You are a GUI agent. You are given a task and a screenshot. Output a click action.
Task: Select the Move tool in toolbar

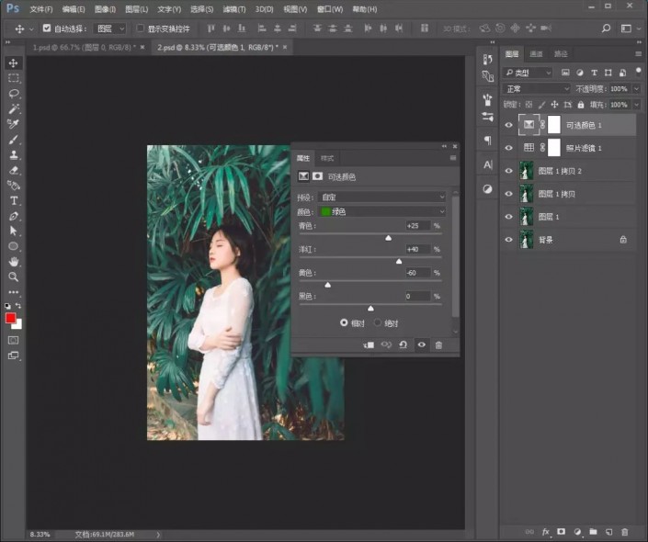13,62
